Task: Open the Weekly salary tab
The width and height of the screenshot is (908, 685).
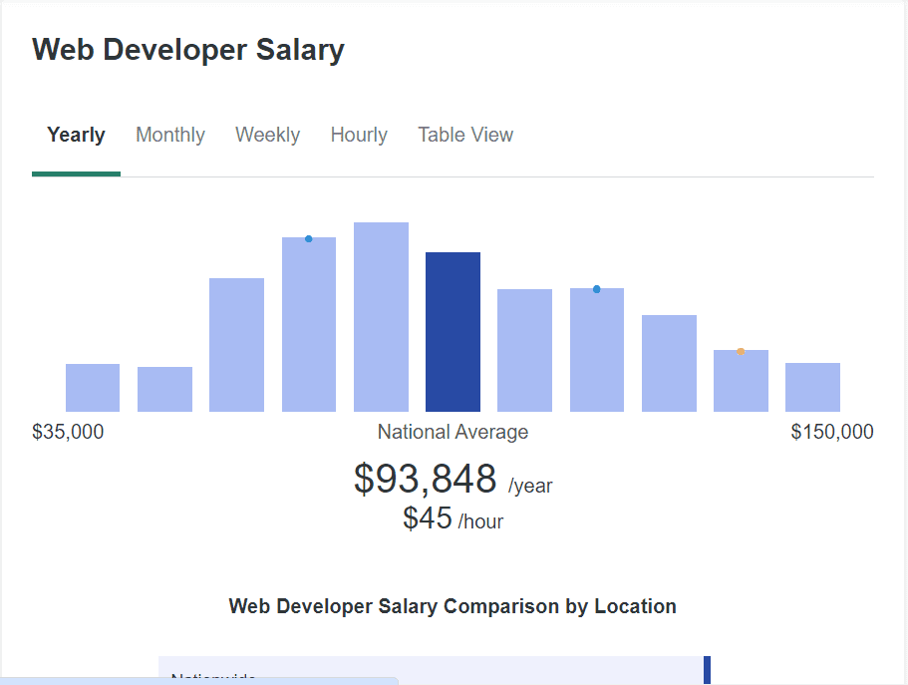Action: [x=267, y=135]
